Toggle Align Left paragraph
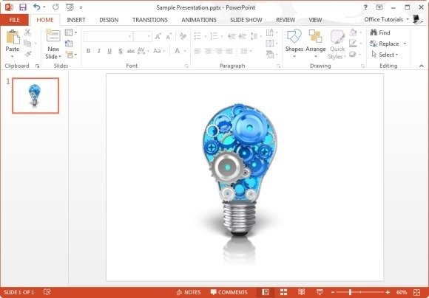429x298 pixels. [197, 51]
